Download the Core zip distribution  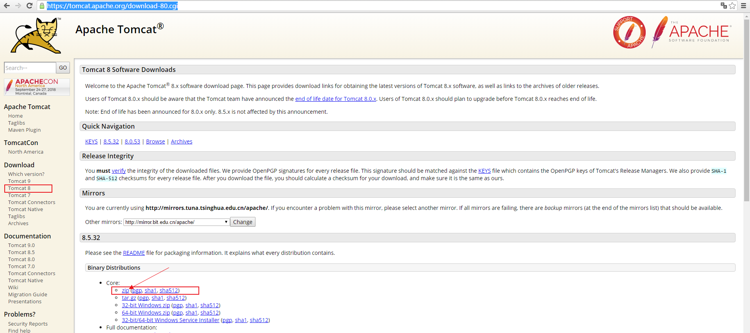(x=125, y=290)
